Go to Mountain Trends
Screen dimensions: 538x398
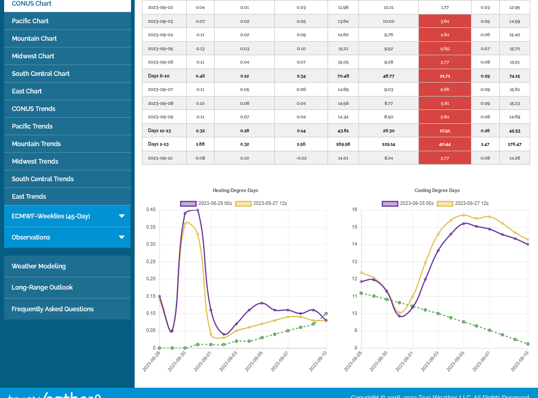(x=68, y=144)
